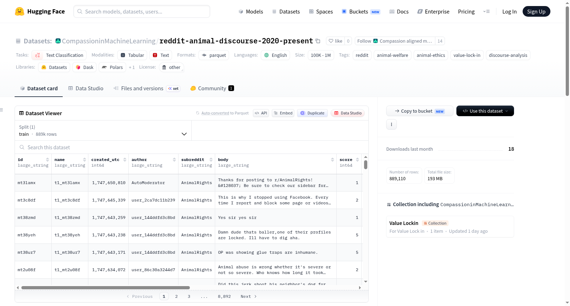Image resolution: width=570 pixels, height=306 pixels.
Task: Click the horizontal table scrollbar thumb
Action: pos(105,288)
